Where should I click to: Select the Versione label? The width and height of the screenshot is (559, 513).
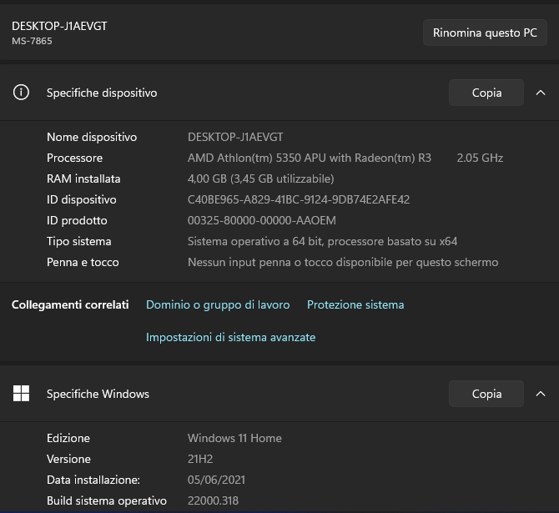(68, 459)
